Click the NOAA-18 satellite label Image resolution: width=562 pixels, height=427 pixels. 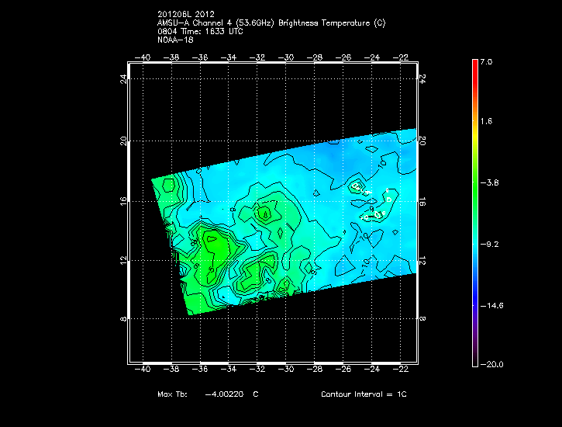coord(174,40)
